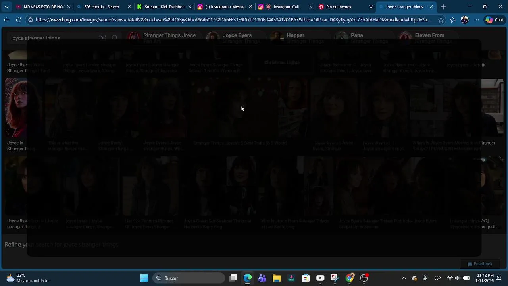Open the weather widget showing 22°C

pos(27,278)
